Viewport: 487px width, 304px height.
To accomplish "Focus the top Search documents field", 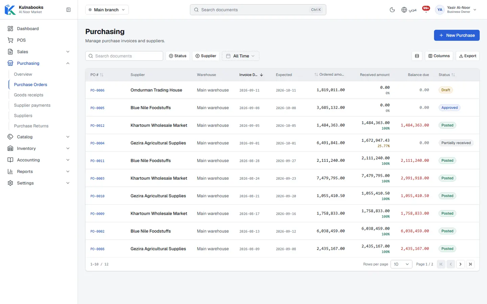I will pos(258,10).
